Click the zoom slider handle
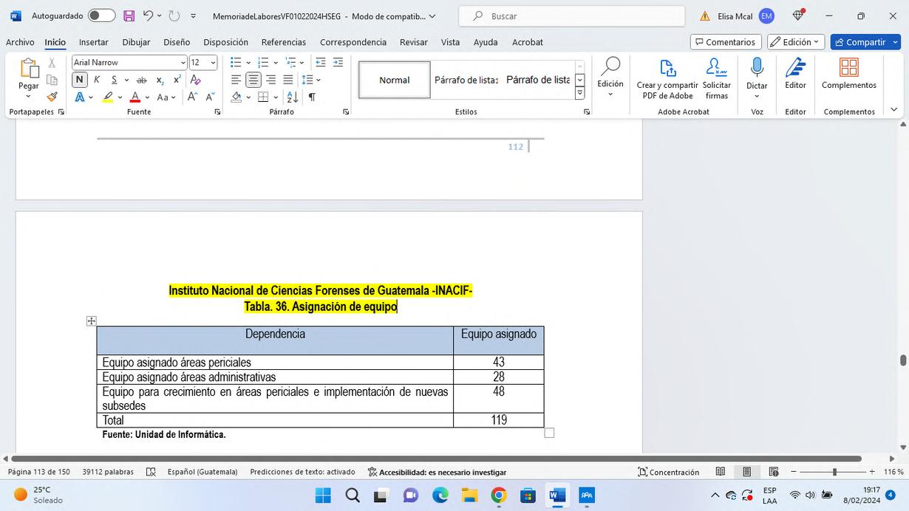 (834, 472)
